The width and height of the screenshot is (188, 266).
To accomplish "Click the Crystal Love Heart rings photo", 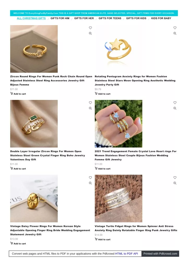I will pyautogui.click(x=119, y=124).
